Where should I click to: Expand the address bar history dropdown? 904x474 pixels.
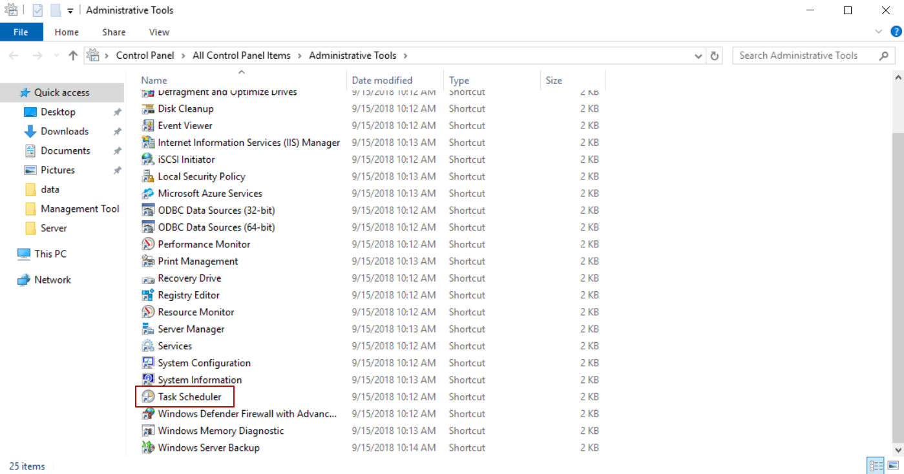tap(698, 56)
